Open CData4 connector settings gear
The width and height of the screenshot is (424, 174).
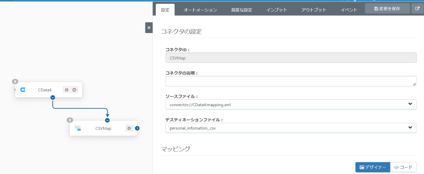tap(67, 90)
